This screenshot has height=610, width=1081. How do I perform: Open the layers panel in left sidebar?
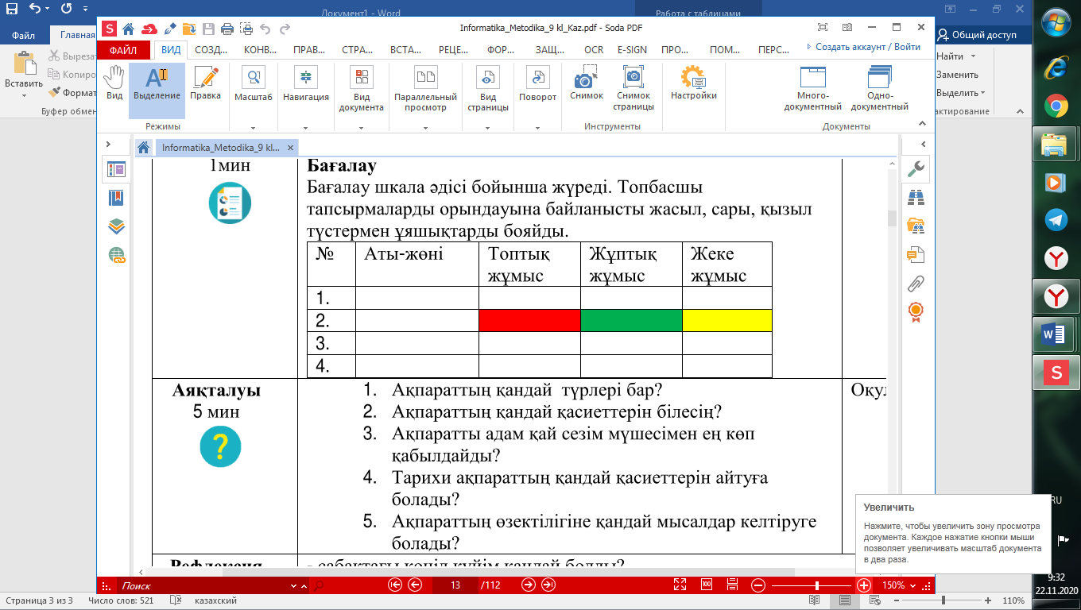click(117, 226)
